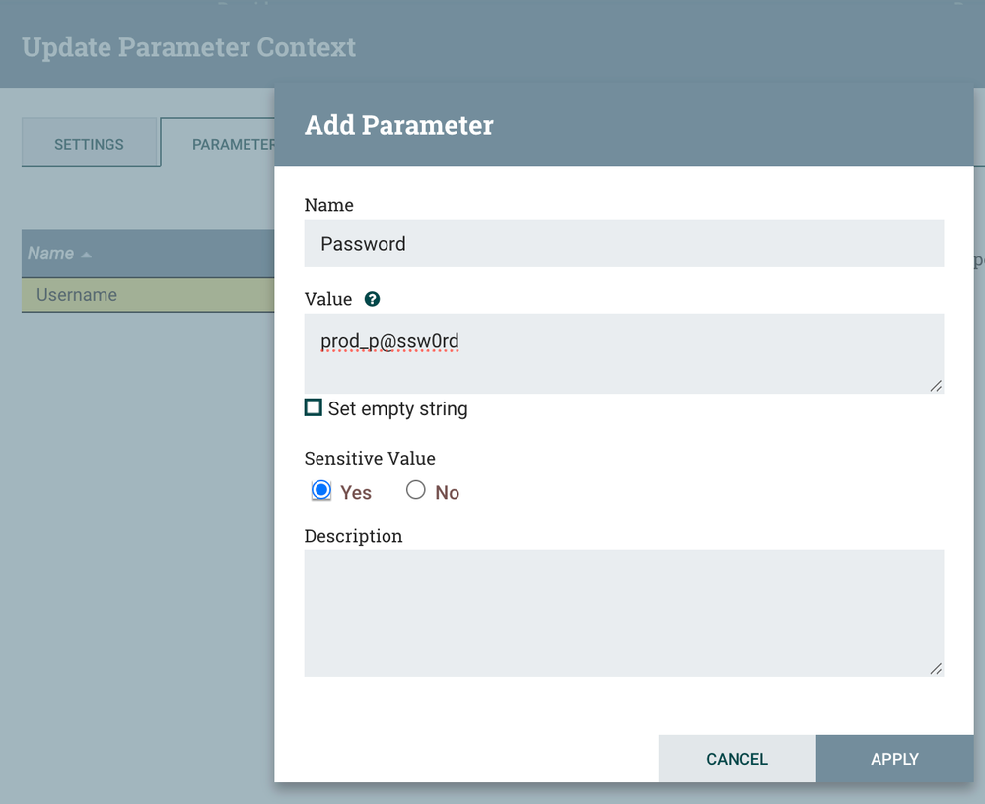Click inside the Description text area
This screenshot has width=985, height=804.
[x=623, y=613]
